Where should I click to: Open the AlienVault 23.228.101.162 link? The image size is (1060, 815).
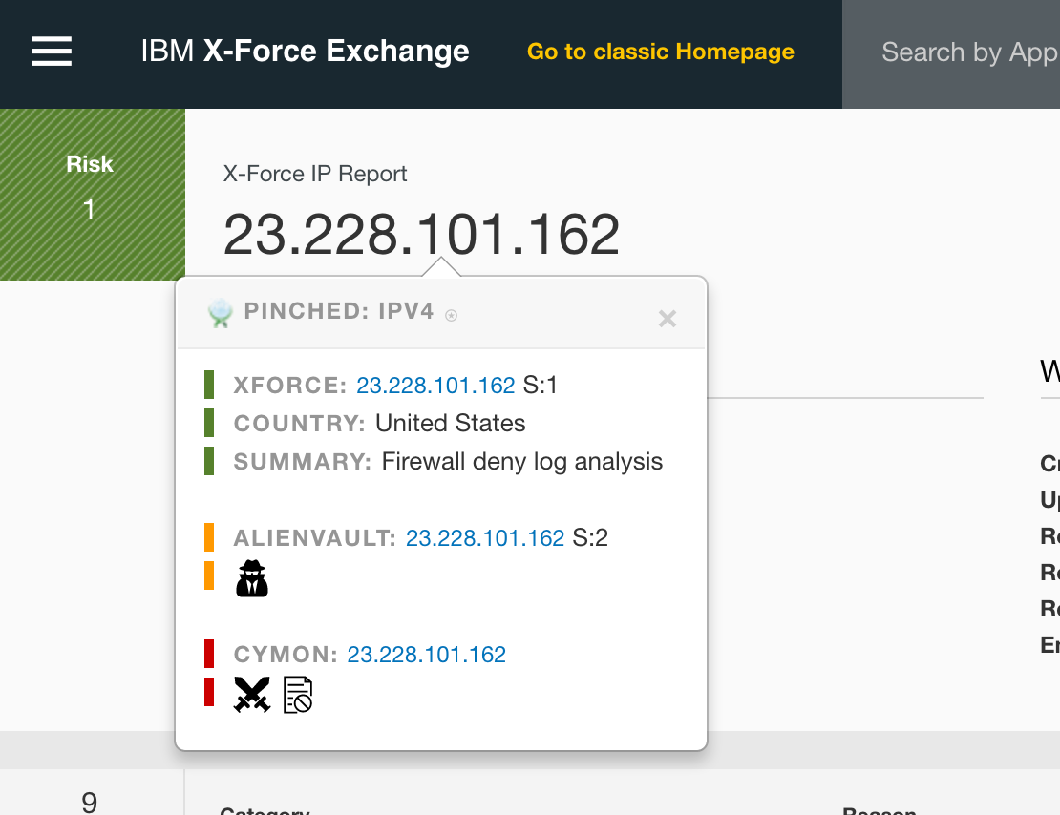pos(485,538)
